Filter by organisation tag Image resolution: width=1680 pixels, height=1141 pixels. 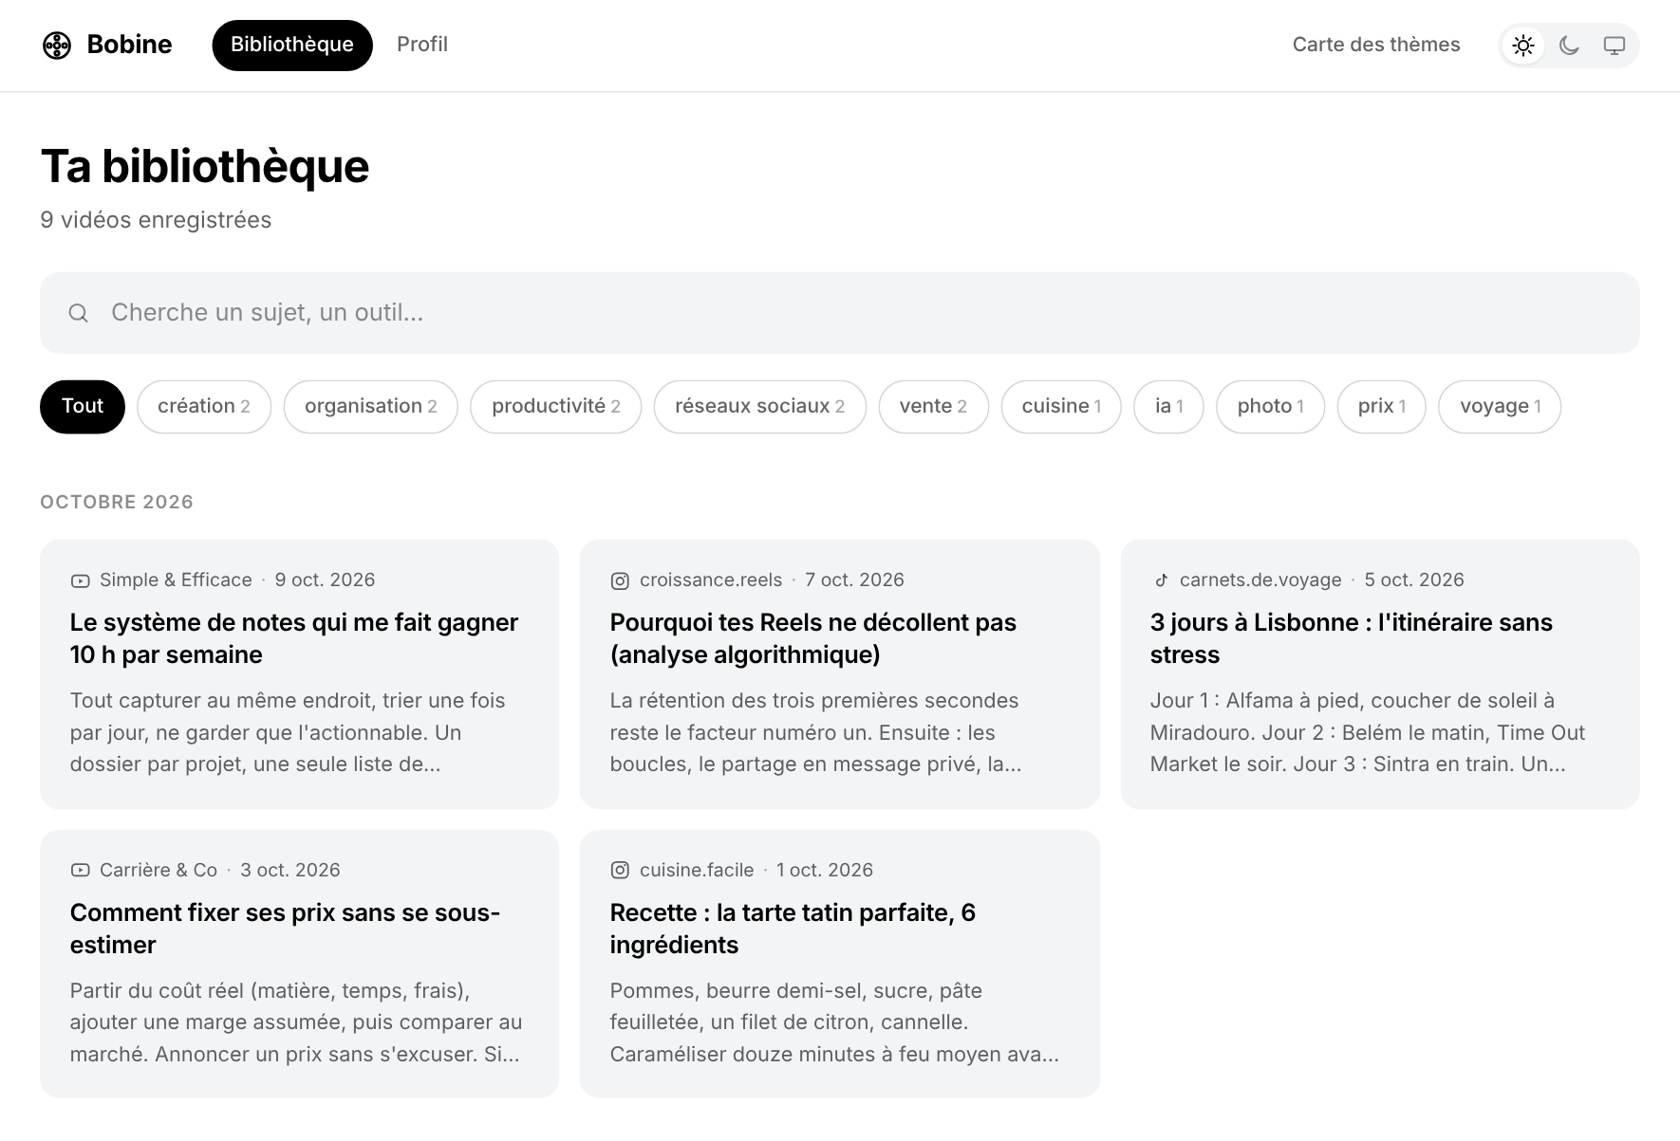[x=371, y=407]
